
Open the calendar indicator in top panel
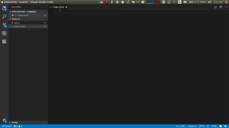[143, 2]
